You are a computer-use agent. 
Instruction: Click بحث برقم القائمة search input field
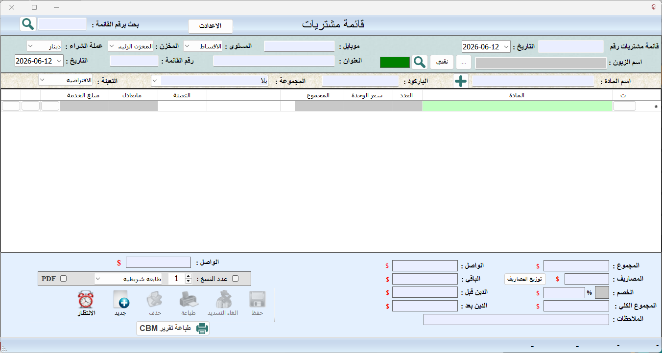62,24
